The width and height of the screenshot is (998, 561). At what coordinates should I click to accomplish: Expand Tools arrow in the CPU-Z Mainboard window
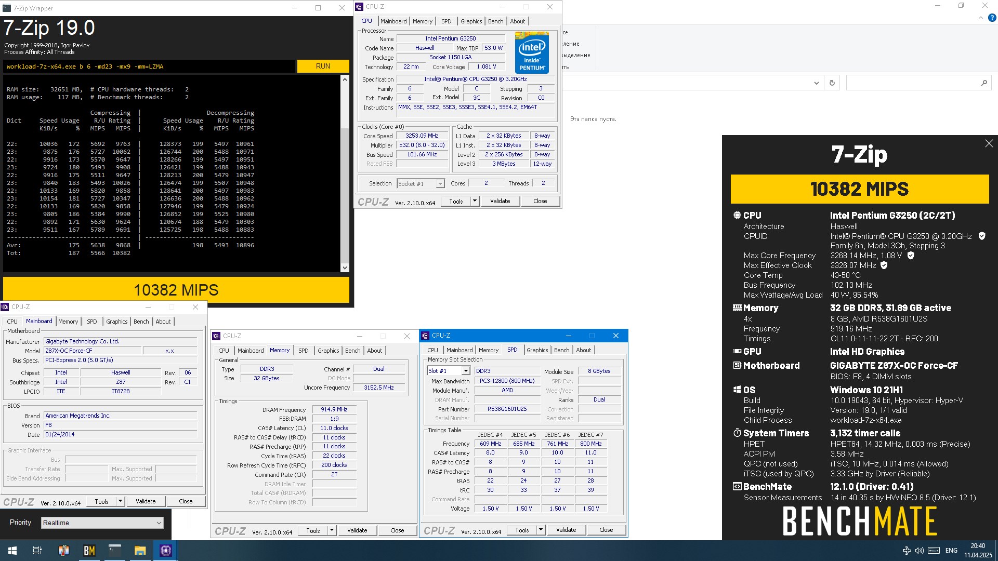pyautogui.click(x=120, y=501)
